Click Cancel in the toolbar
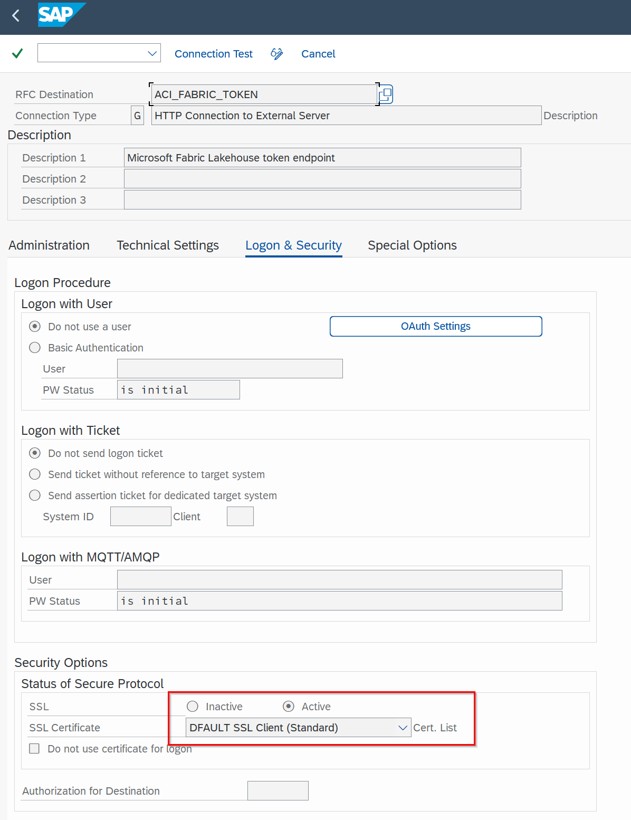Image resolution: width=631 pixels, height=820 pixels. coord(318,54)
